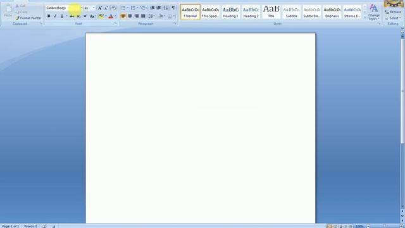Click the Shading paint bucket icon
405x228 pixels.
coord(161,16)
